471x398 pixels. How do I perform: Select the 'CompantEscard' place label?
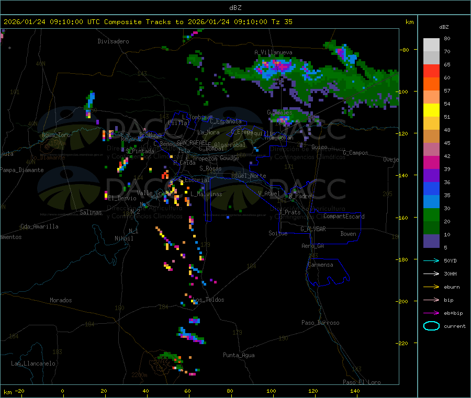click(344, 217)
